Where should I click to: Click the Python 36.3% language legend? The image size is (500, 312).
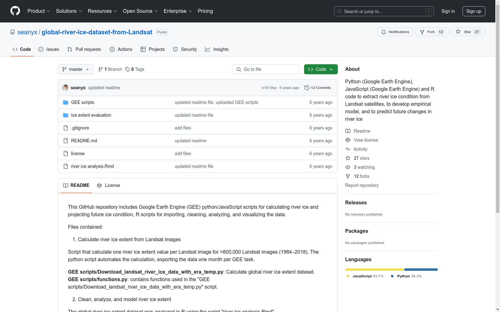pyautogui.click(x=406, y=276)
